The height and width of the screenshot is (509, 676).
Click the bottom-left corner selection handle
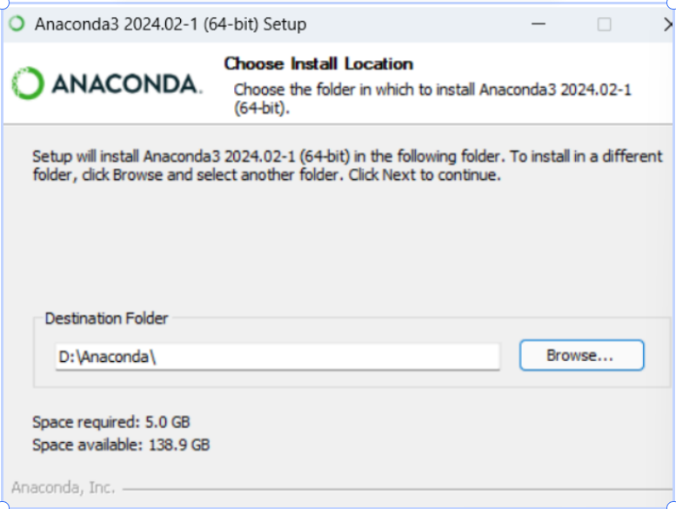tap(3, 505)
